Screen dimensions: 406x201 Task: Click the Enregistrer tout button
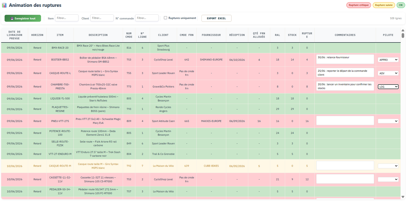[23, 18]
